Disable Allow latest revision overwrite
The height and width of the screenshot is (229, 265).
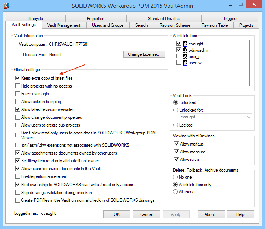[x=18, y=109]
